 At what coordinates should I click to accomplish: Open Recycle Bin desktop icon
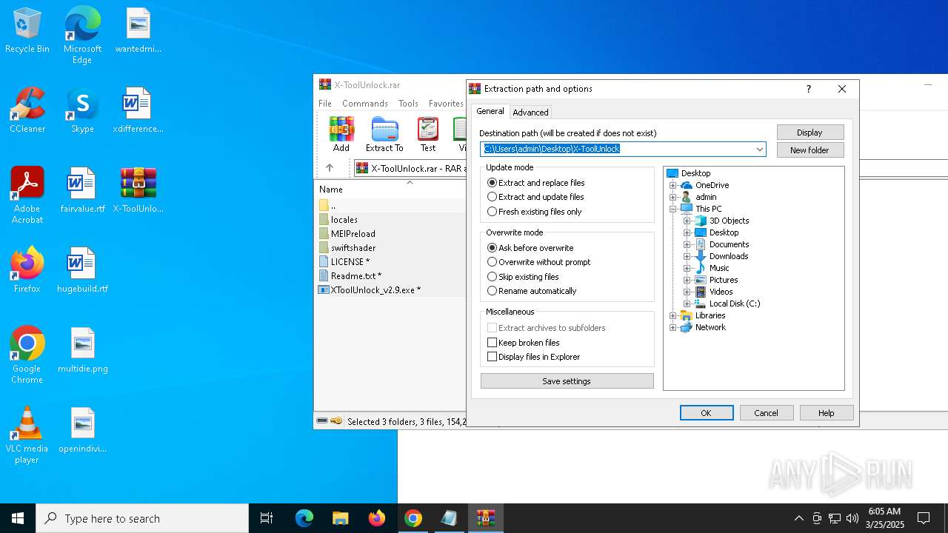pos(27,31)
